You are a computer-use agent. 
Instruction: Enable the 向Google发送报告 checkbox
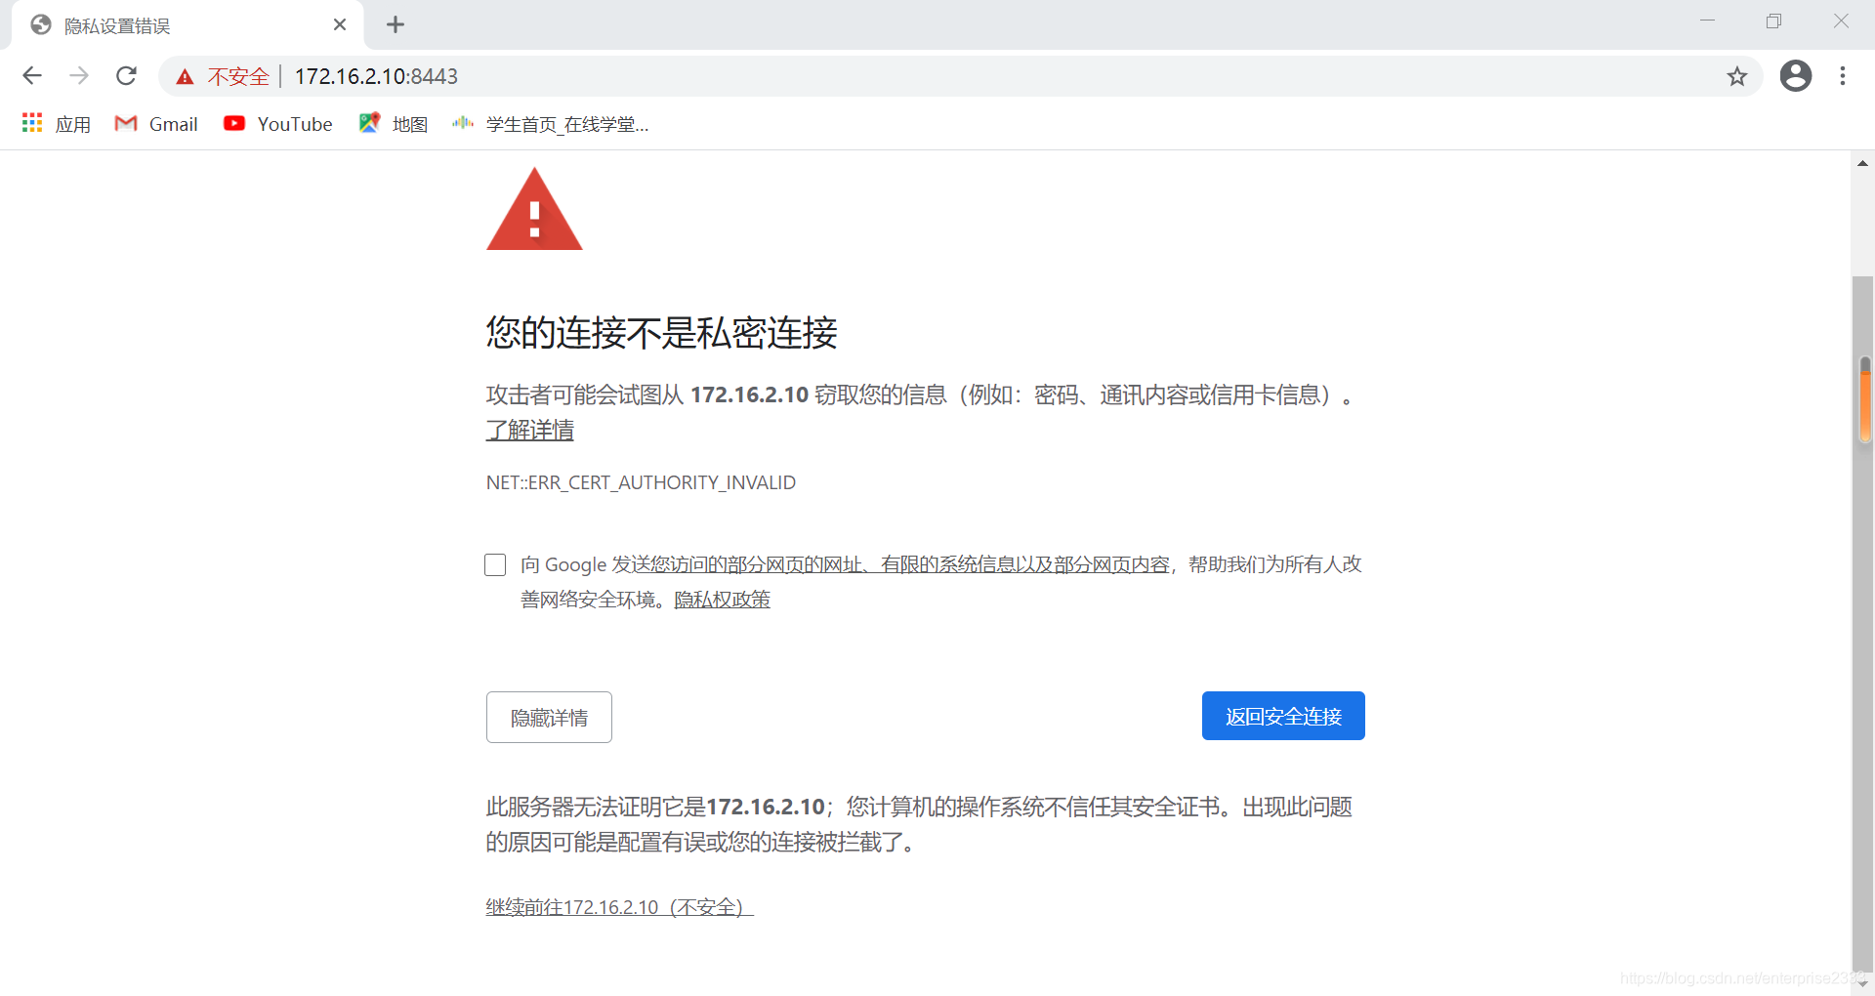click(x=495, y=564)
